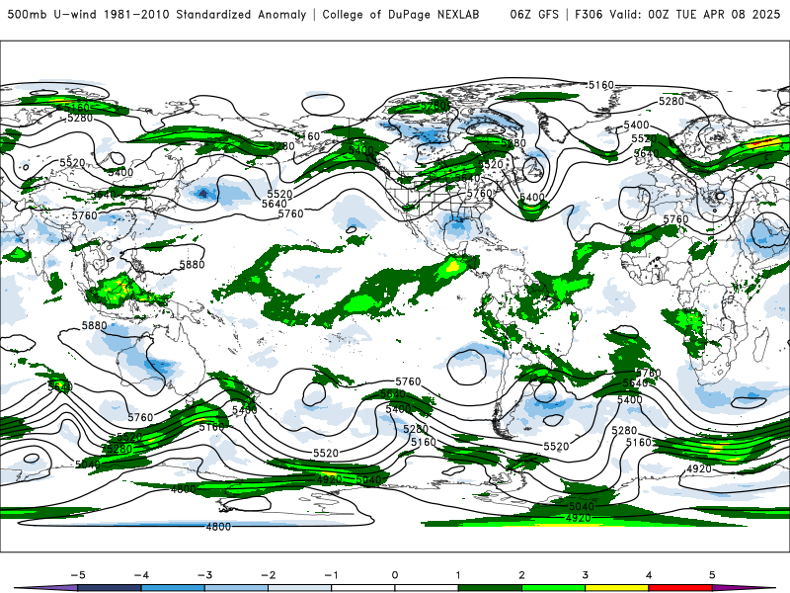Click the '2' colorbar tick label
Viewport: 790px width, 593px height.
click(522, 575)
